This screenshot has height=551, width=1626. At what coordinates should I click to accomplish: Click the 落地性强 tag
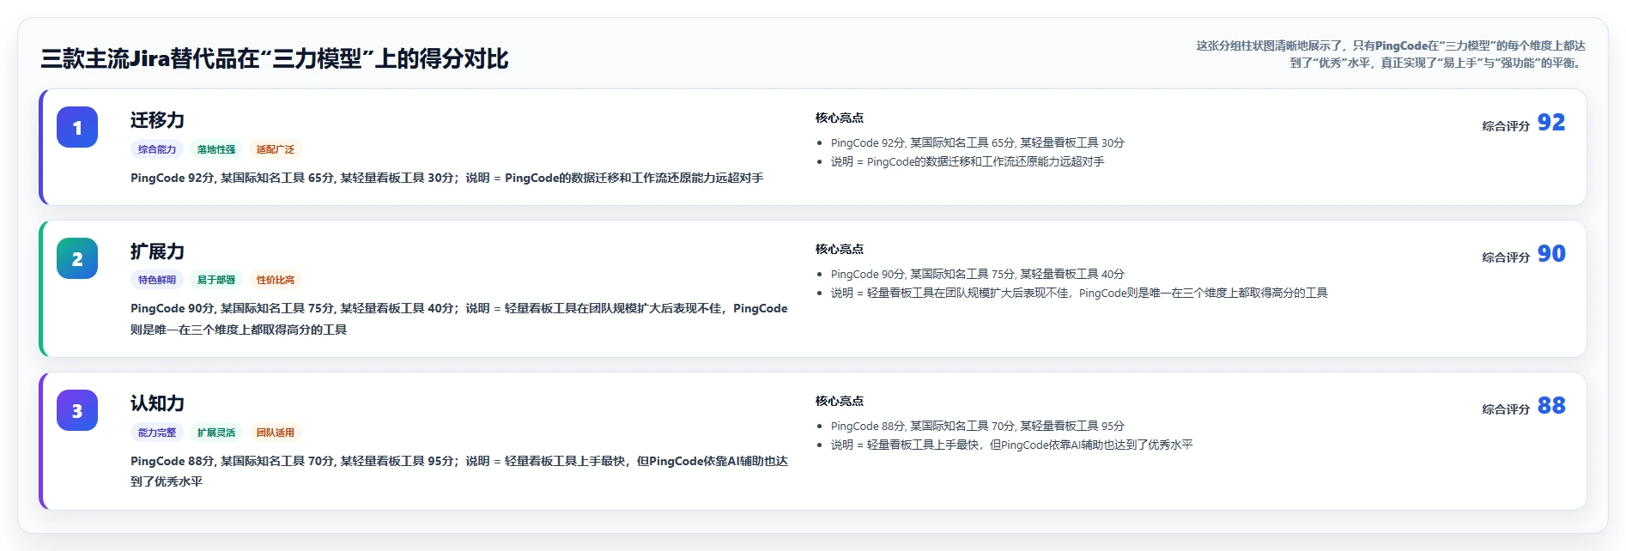216,149
